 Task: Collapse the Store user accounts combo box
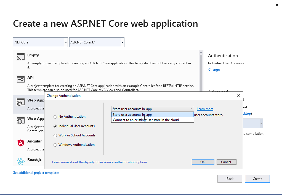pyautogui.click(x=191, y=109)
